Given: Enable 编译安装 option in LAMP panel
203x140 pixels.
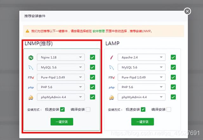Looking at the screenshot, I should pyautogui.click(x=169, y=109).
